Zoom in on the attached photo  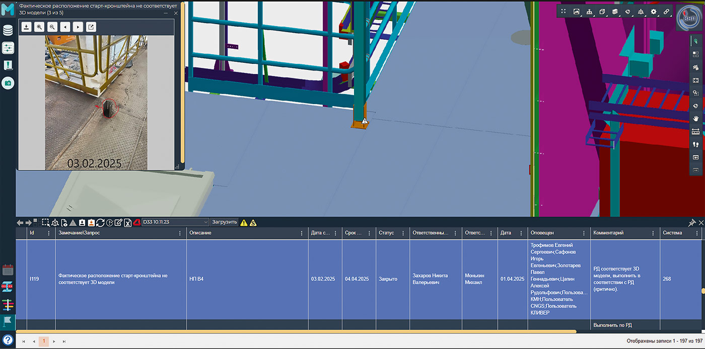tap(39, 27)
